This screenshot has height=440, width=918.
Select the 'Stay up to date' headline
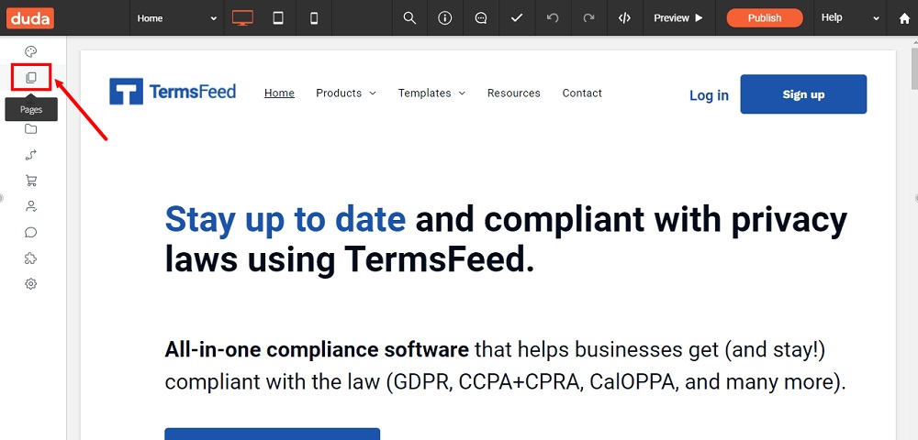tap(507, 239)
